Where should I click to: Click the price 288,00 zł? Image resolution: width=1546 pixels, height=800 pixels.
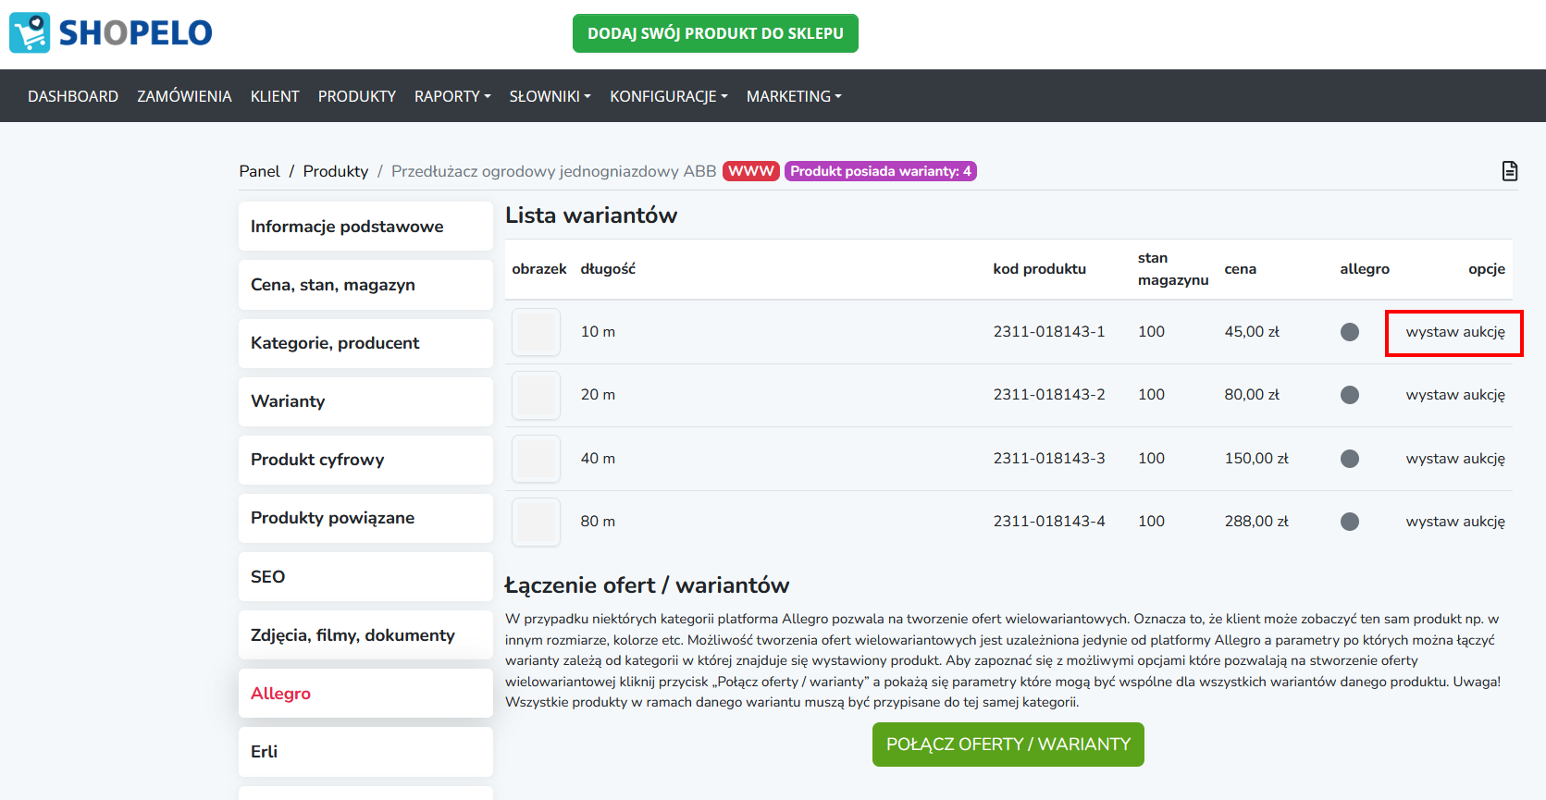pyautogui.click(x=1256, y=522)
